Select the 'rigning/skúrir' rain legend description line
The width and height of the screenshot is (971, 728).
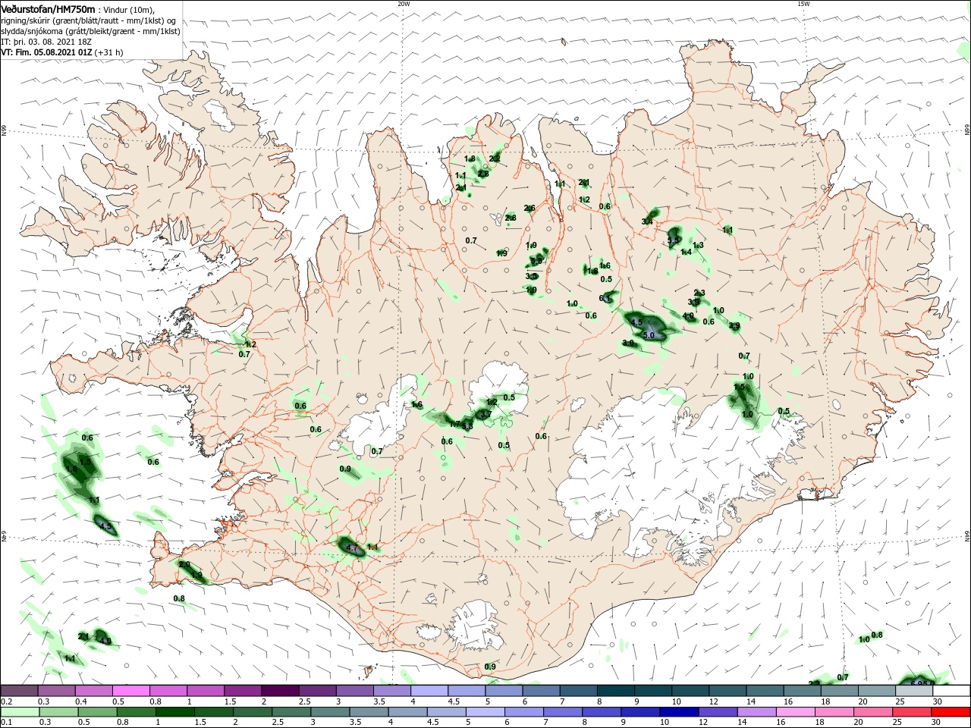(x=89, y=20)
